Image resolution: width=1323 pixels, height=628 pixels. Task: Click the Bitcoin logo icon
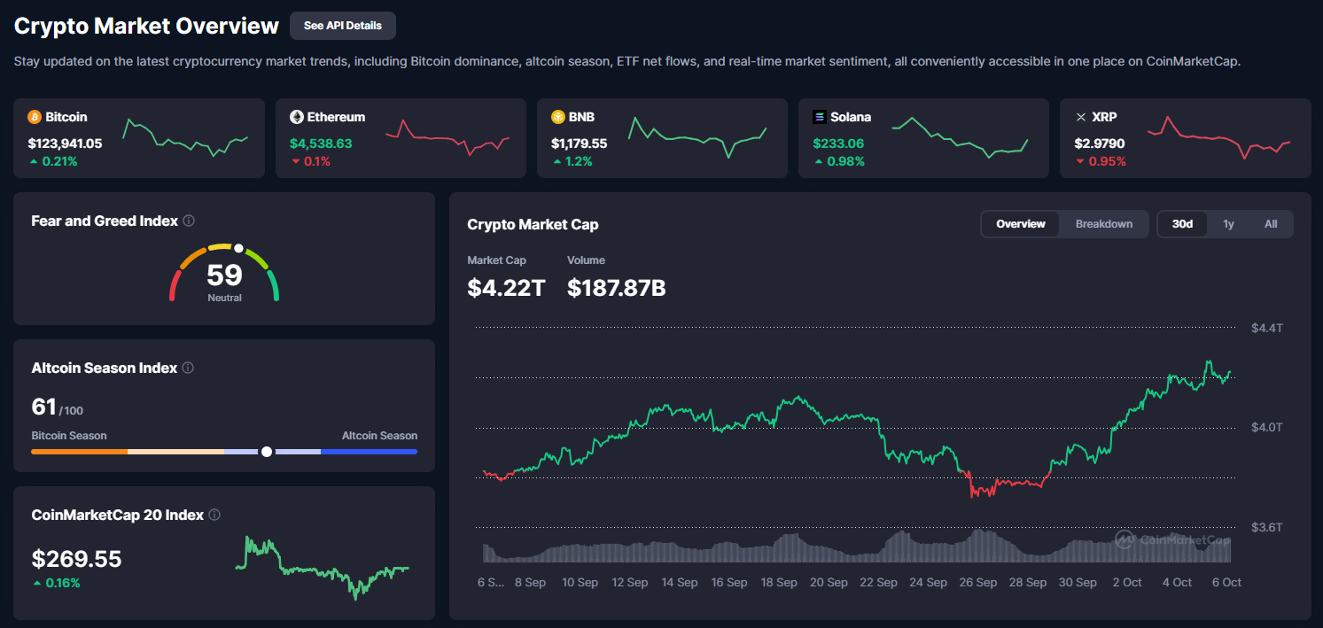point(35,117)
